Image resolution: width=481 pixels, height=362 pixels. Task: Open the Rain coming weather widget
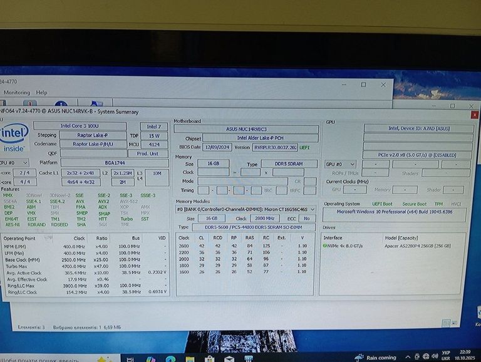click(375, 358)
